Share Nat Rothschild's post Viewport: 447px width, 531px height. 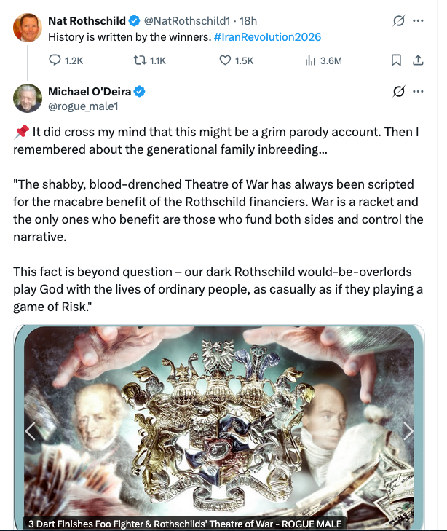418,61
